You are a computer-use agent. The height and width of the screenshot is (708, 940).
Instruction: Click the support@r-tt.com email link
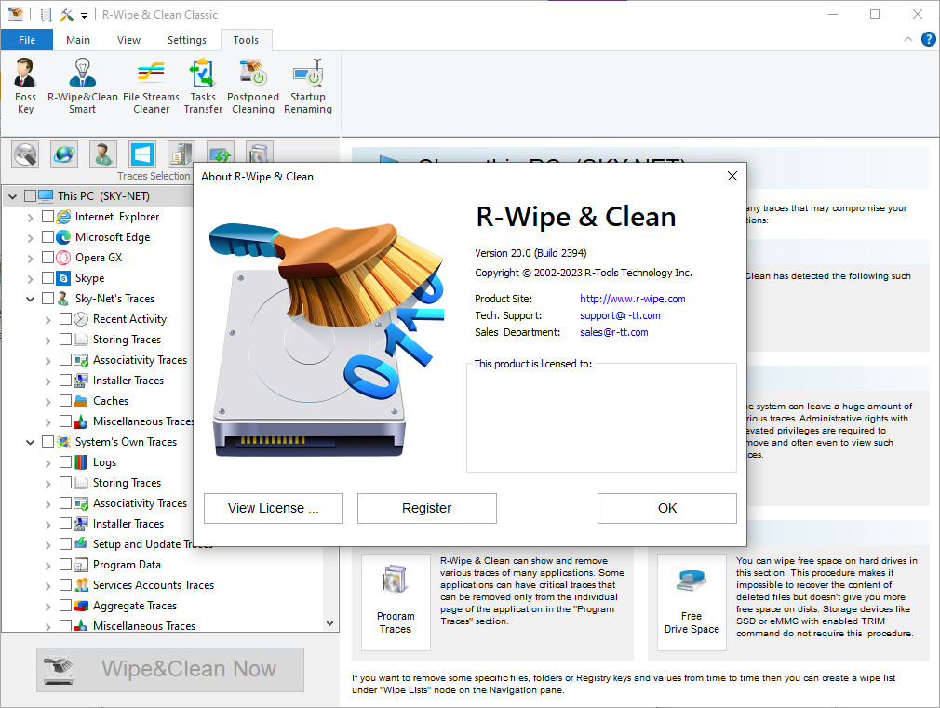coord(620,315)
